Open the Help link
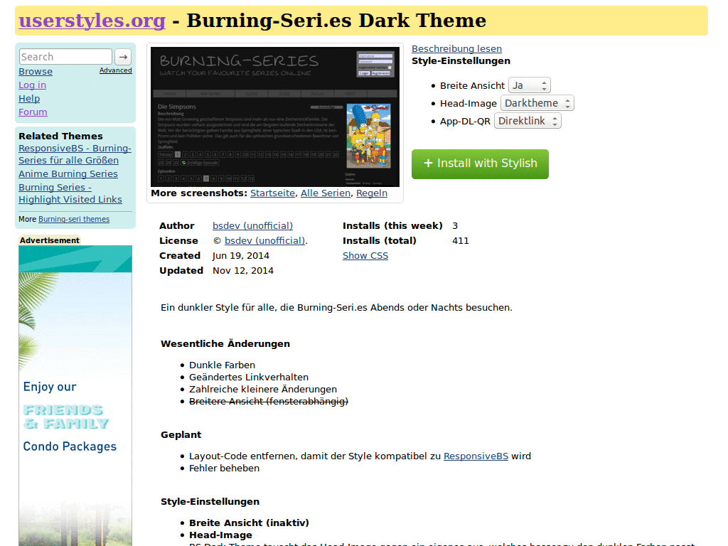Viewport: 728px width, 546px height. [x=29, y=98]
